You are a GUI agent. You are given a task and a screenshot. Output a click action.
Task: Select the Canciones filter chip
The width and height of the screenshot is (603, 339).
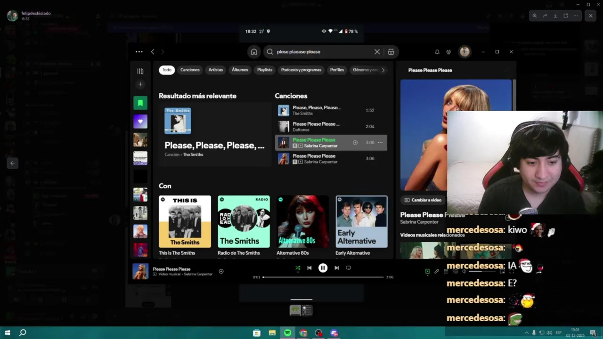(x=190, y=70)
